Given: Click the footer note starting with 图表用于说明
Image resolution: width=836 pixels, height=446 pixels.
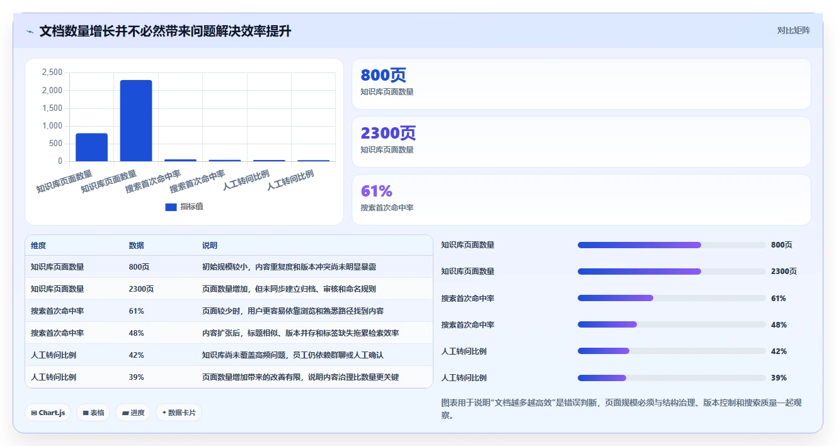Looking at the screenshot, I should [x=621, y=409].
